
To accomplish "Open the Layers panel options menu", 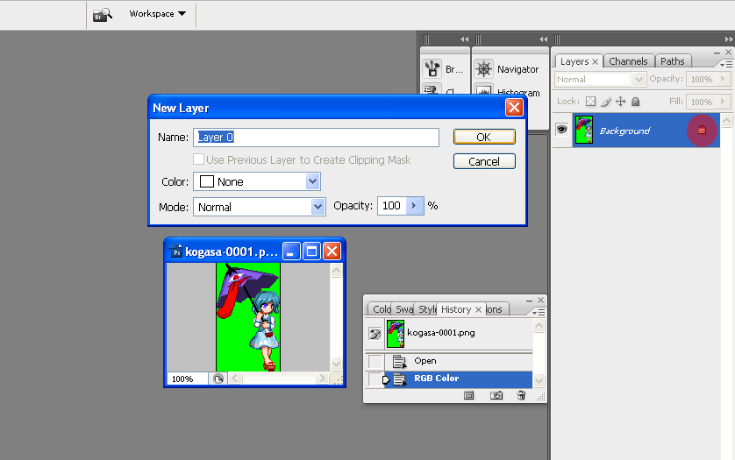I will coord(725,64).
